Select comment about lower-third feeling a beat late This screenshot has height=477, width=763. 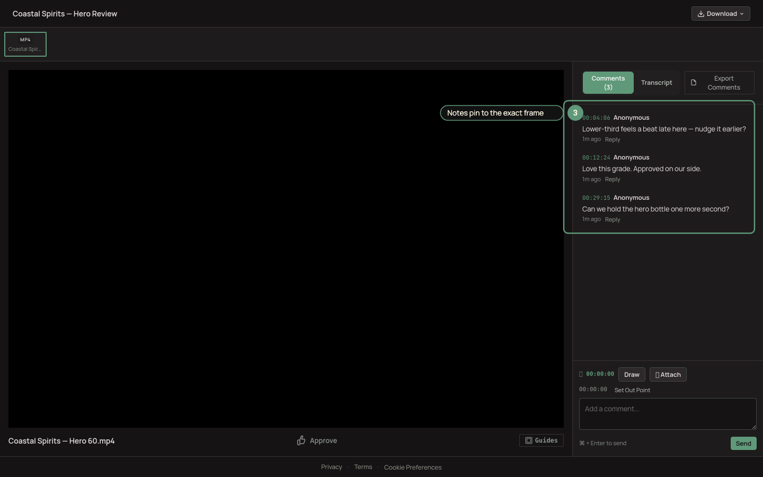[x=664, y=129]
